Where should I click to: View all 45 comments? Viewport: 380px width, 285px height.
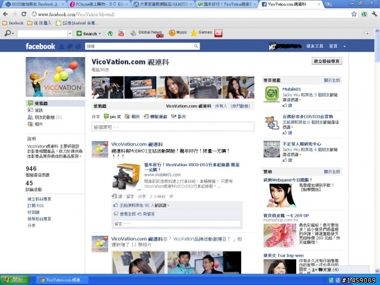[x=137, y=214]
